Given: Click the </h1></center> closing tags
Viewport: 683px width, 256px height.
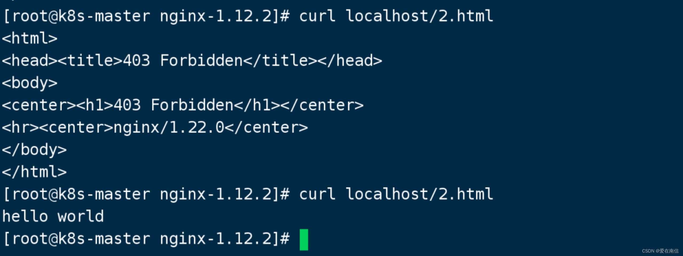Looking at the screenshot, I should coord(299,105).
